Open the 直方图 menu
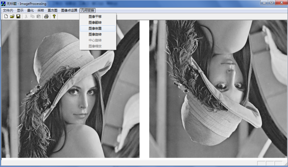 coord(52,10)
